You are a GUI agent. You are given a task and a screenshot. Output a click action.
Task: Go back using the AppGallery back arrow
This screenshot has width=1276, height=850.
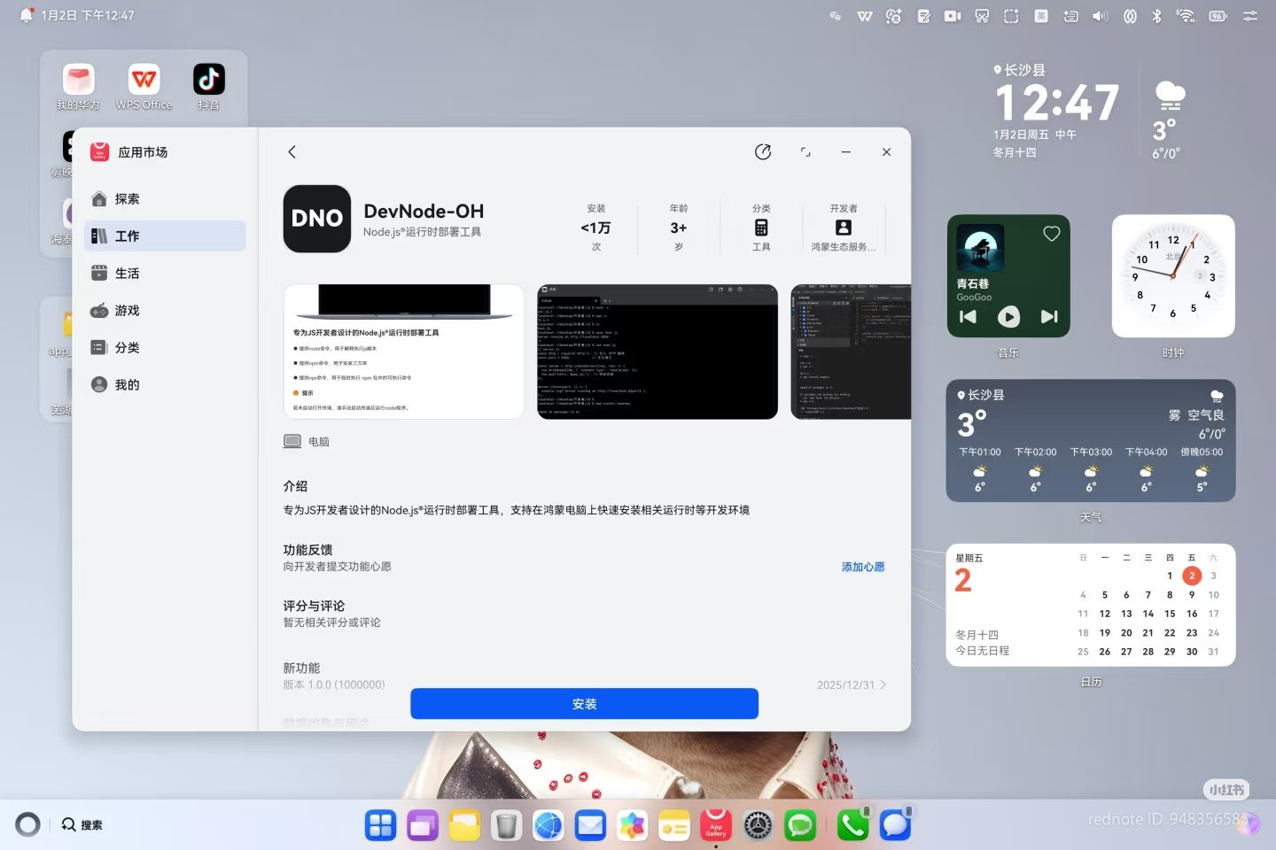pos(292,152)
